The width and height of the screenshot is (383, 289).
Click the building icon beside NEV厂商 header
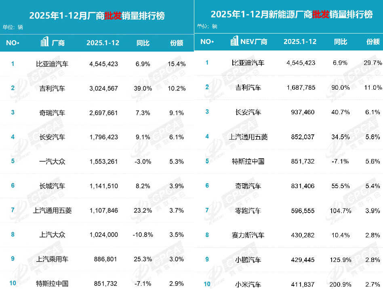tap(234, 41)
